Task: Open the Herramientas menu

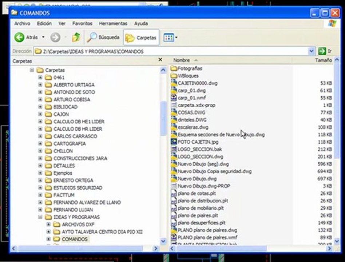Action: (x=113, y=23)
